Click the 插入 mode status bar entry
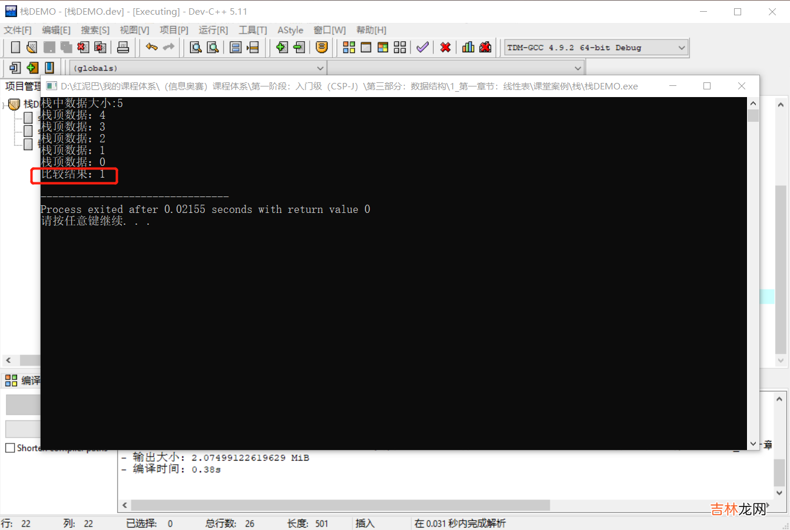 click(x=365, y=524)
